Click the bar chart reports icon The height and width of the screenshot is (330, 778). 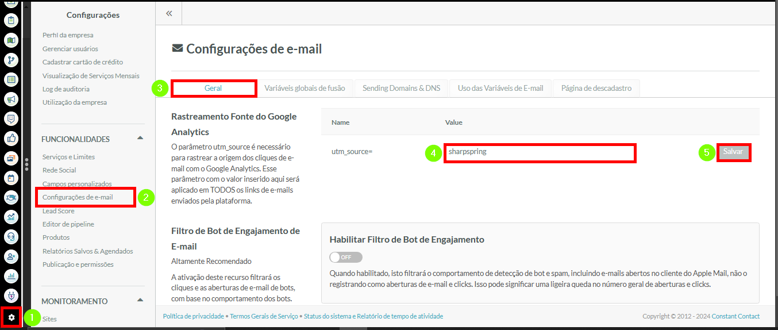[x=11, y=276]
